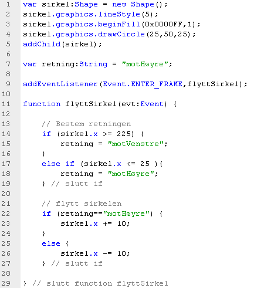Click Event.ENTER_FRAME in the listener call

click(143, 84)
